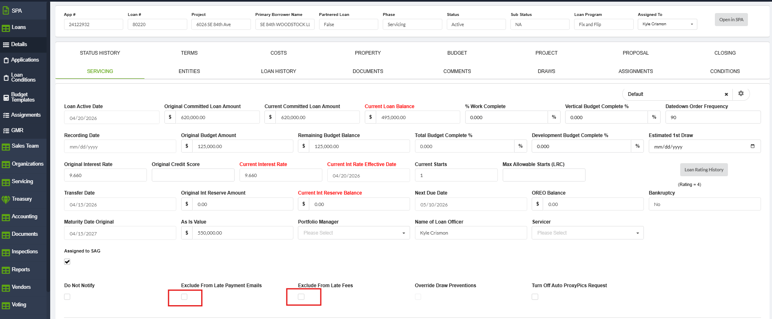Click the Name of Loan Officer field
Screen dimensions: 772x319
[x=471, y=233]
